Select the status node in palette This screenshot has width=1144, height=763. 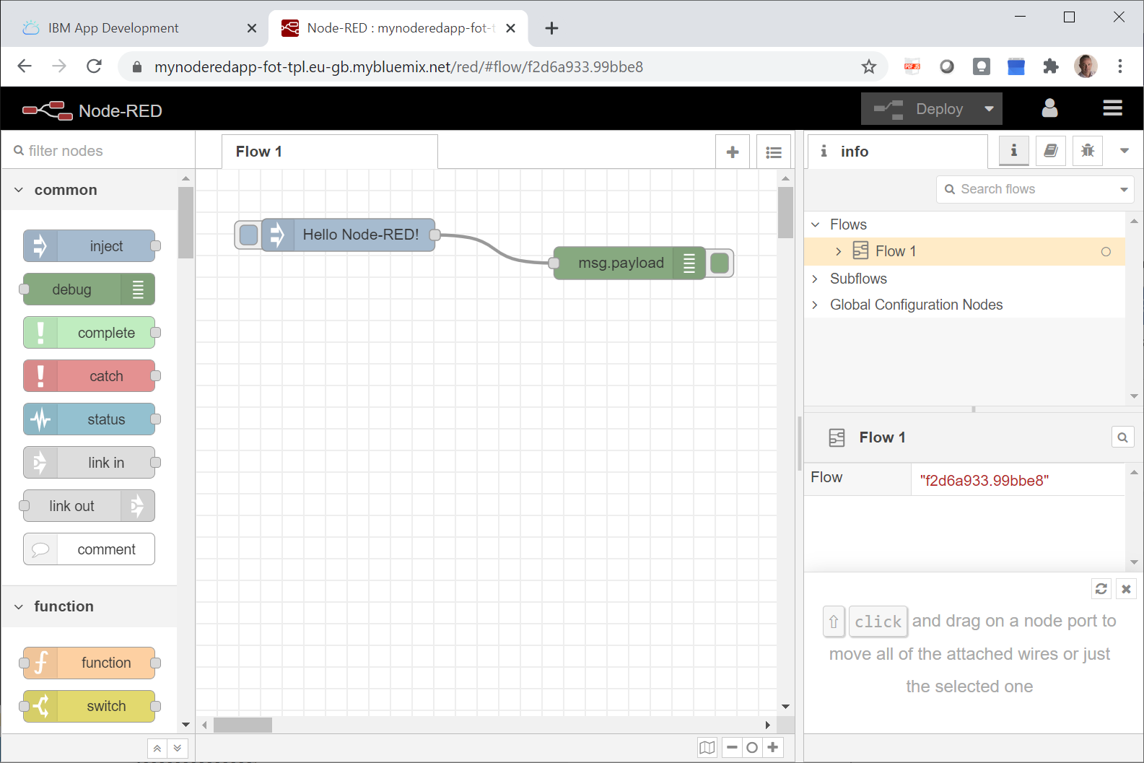coord(89,419)
